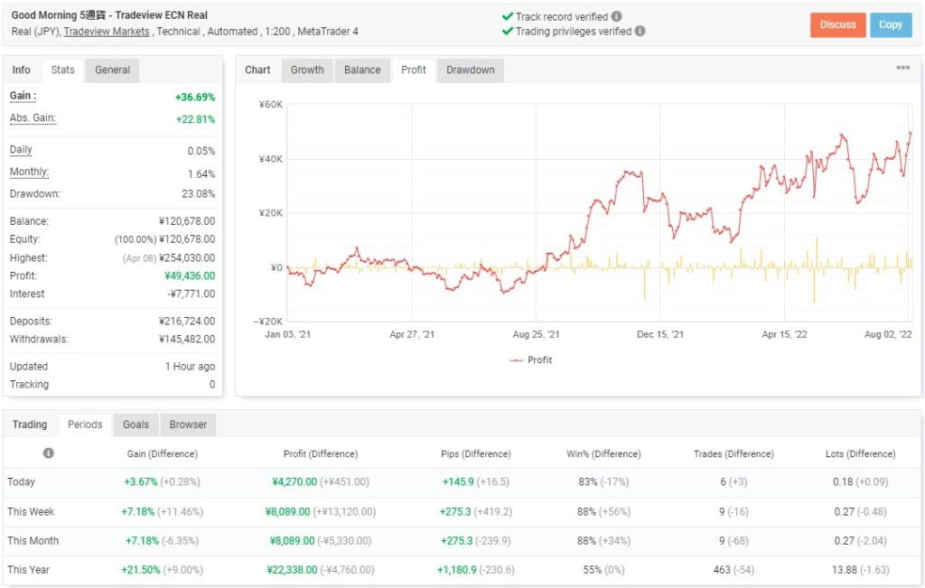The height and width of the screenshot is (588, 925).
Task: Click info icon next to Track record verified
Action: tap(616, 17)
